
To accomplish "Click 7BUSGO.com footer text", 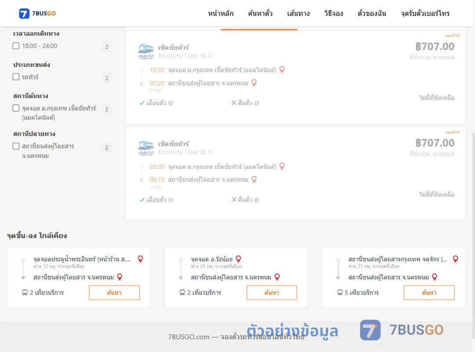I will click(236, 337).
